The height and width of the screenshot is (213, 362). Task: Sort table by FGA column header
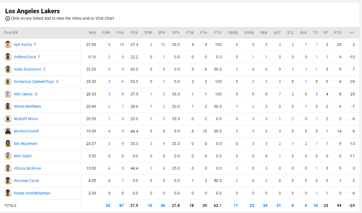click(x=120, y=33)
